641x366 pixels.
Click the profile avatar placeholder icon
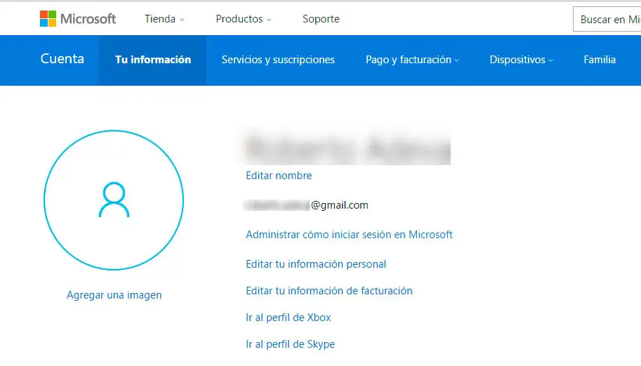(114, 200)
